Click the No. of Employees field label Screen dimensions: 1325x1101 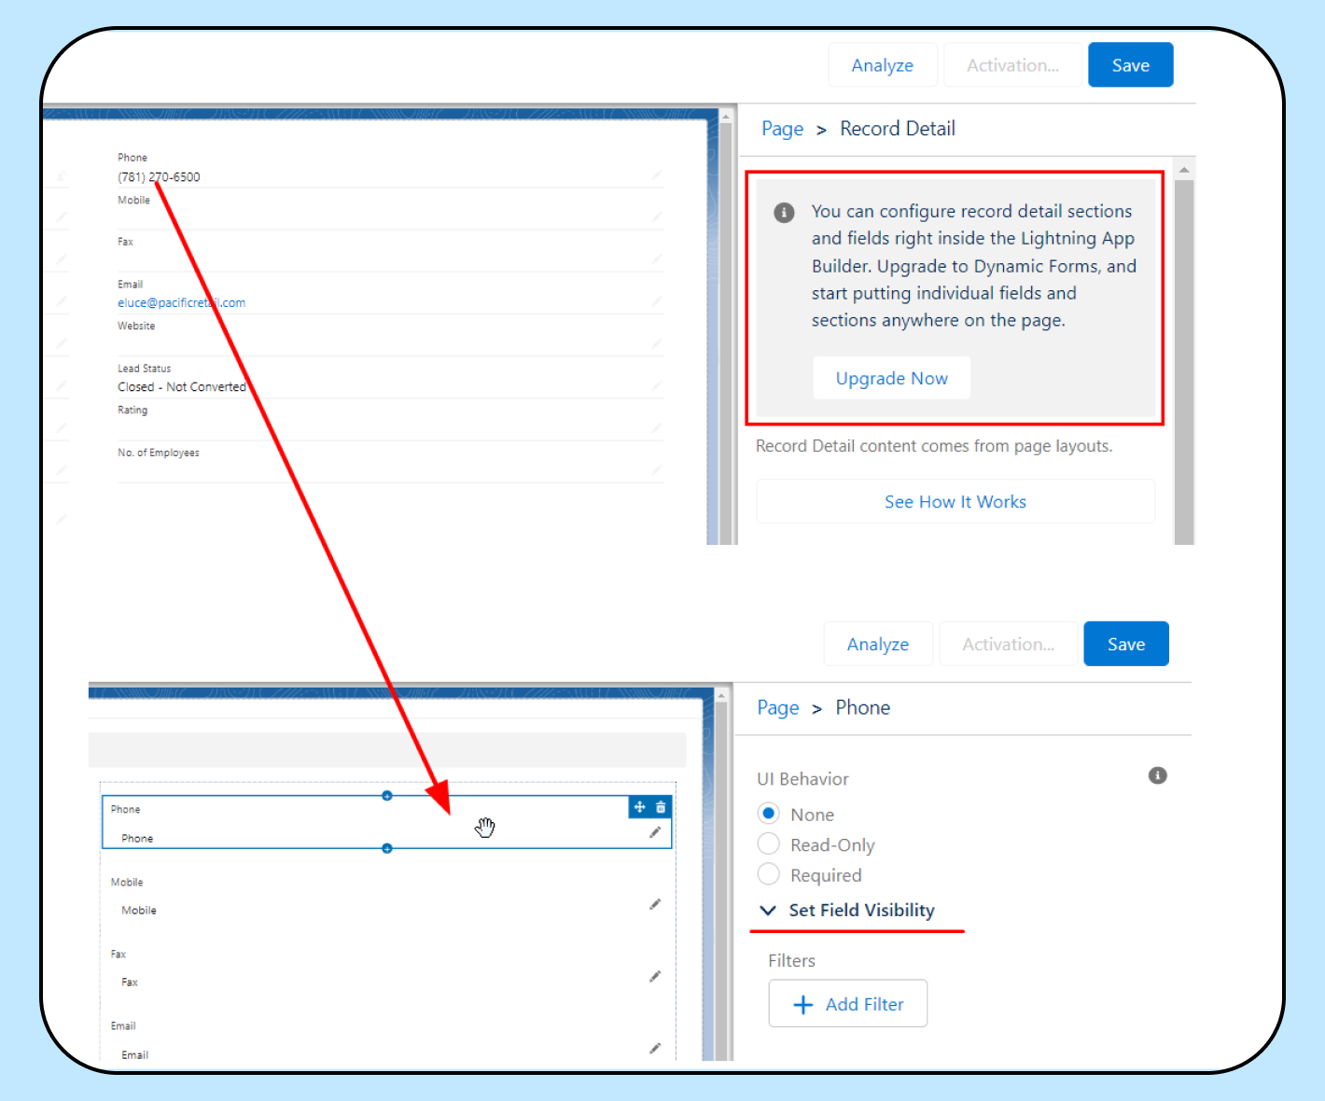click(x=159, y=453)
